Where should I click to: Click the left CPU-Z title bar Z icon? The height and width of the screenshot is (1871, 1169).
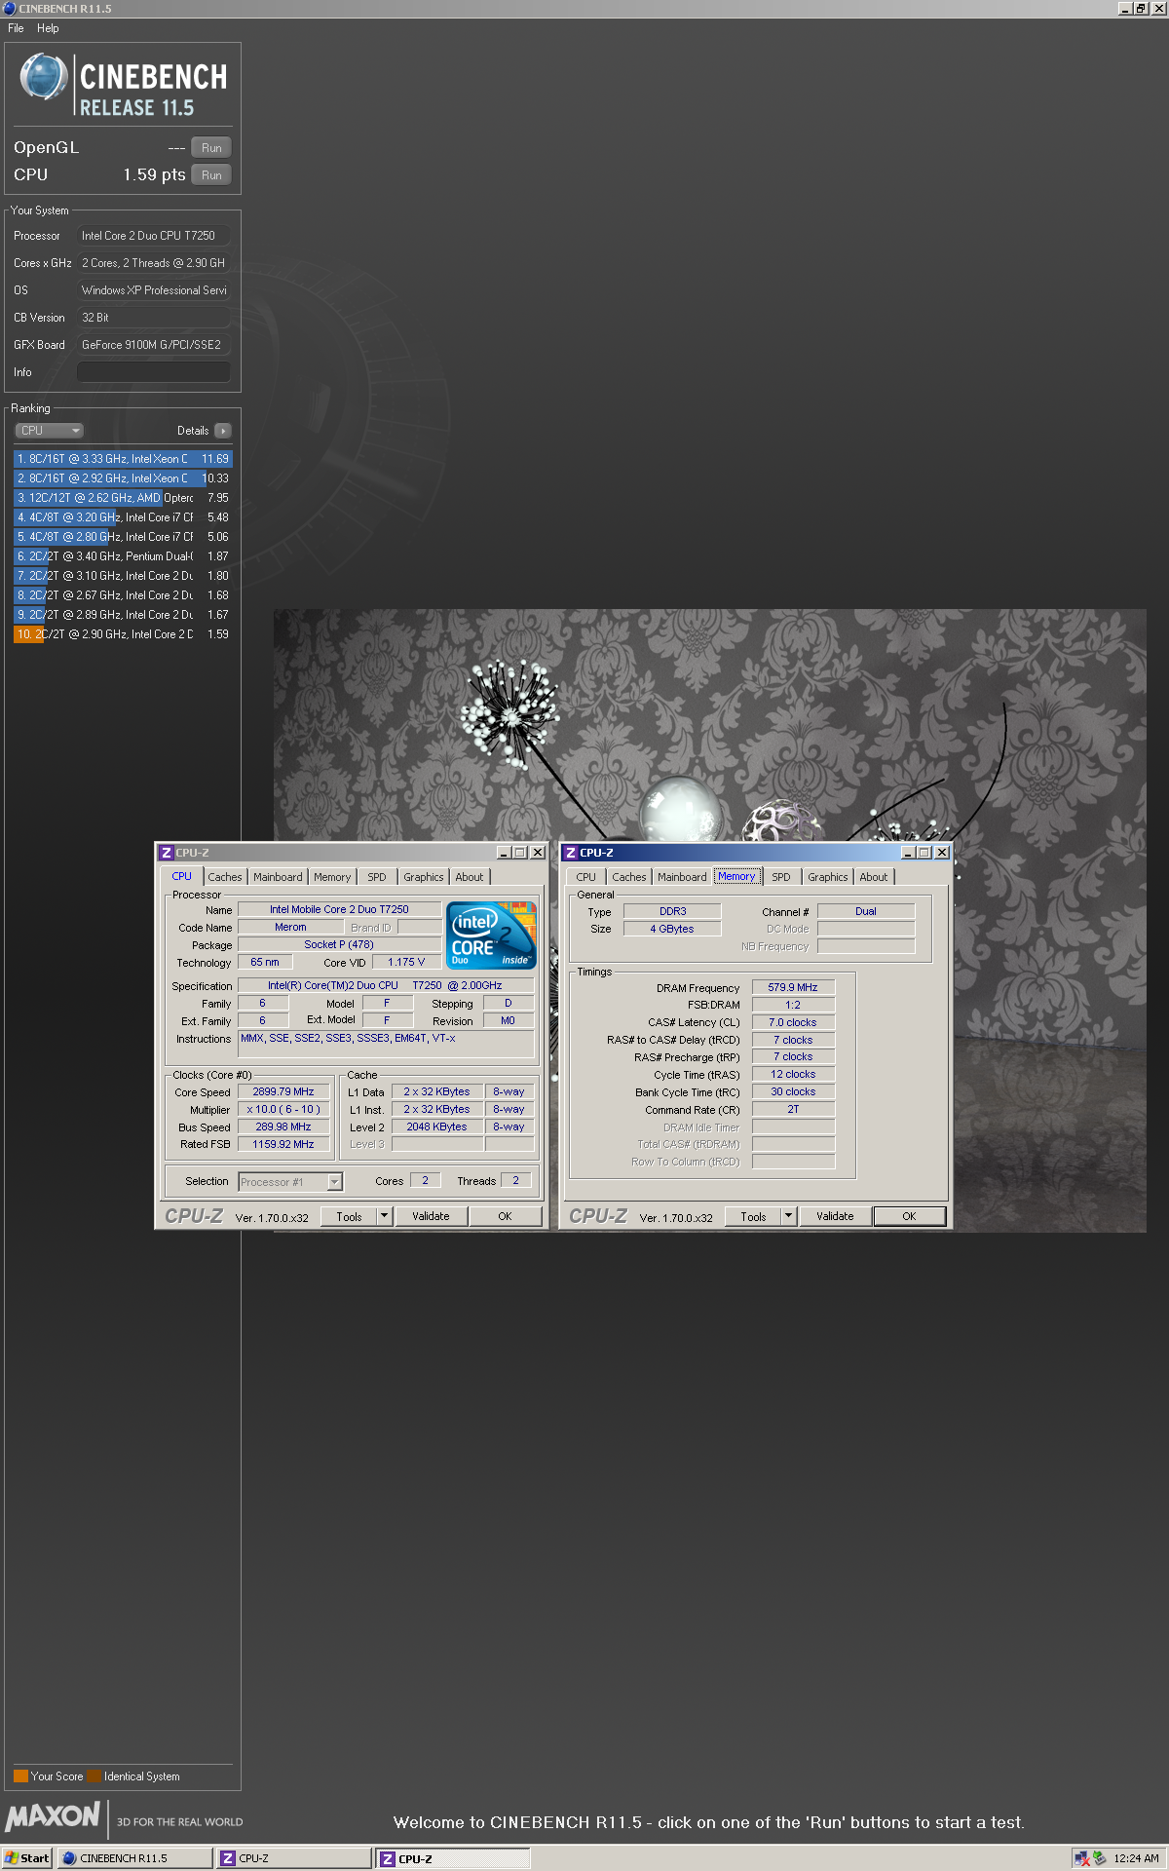click(167, 853)
